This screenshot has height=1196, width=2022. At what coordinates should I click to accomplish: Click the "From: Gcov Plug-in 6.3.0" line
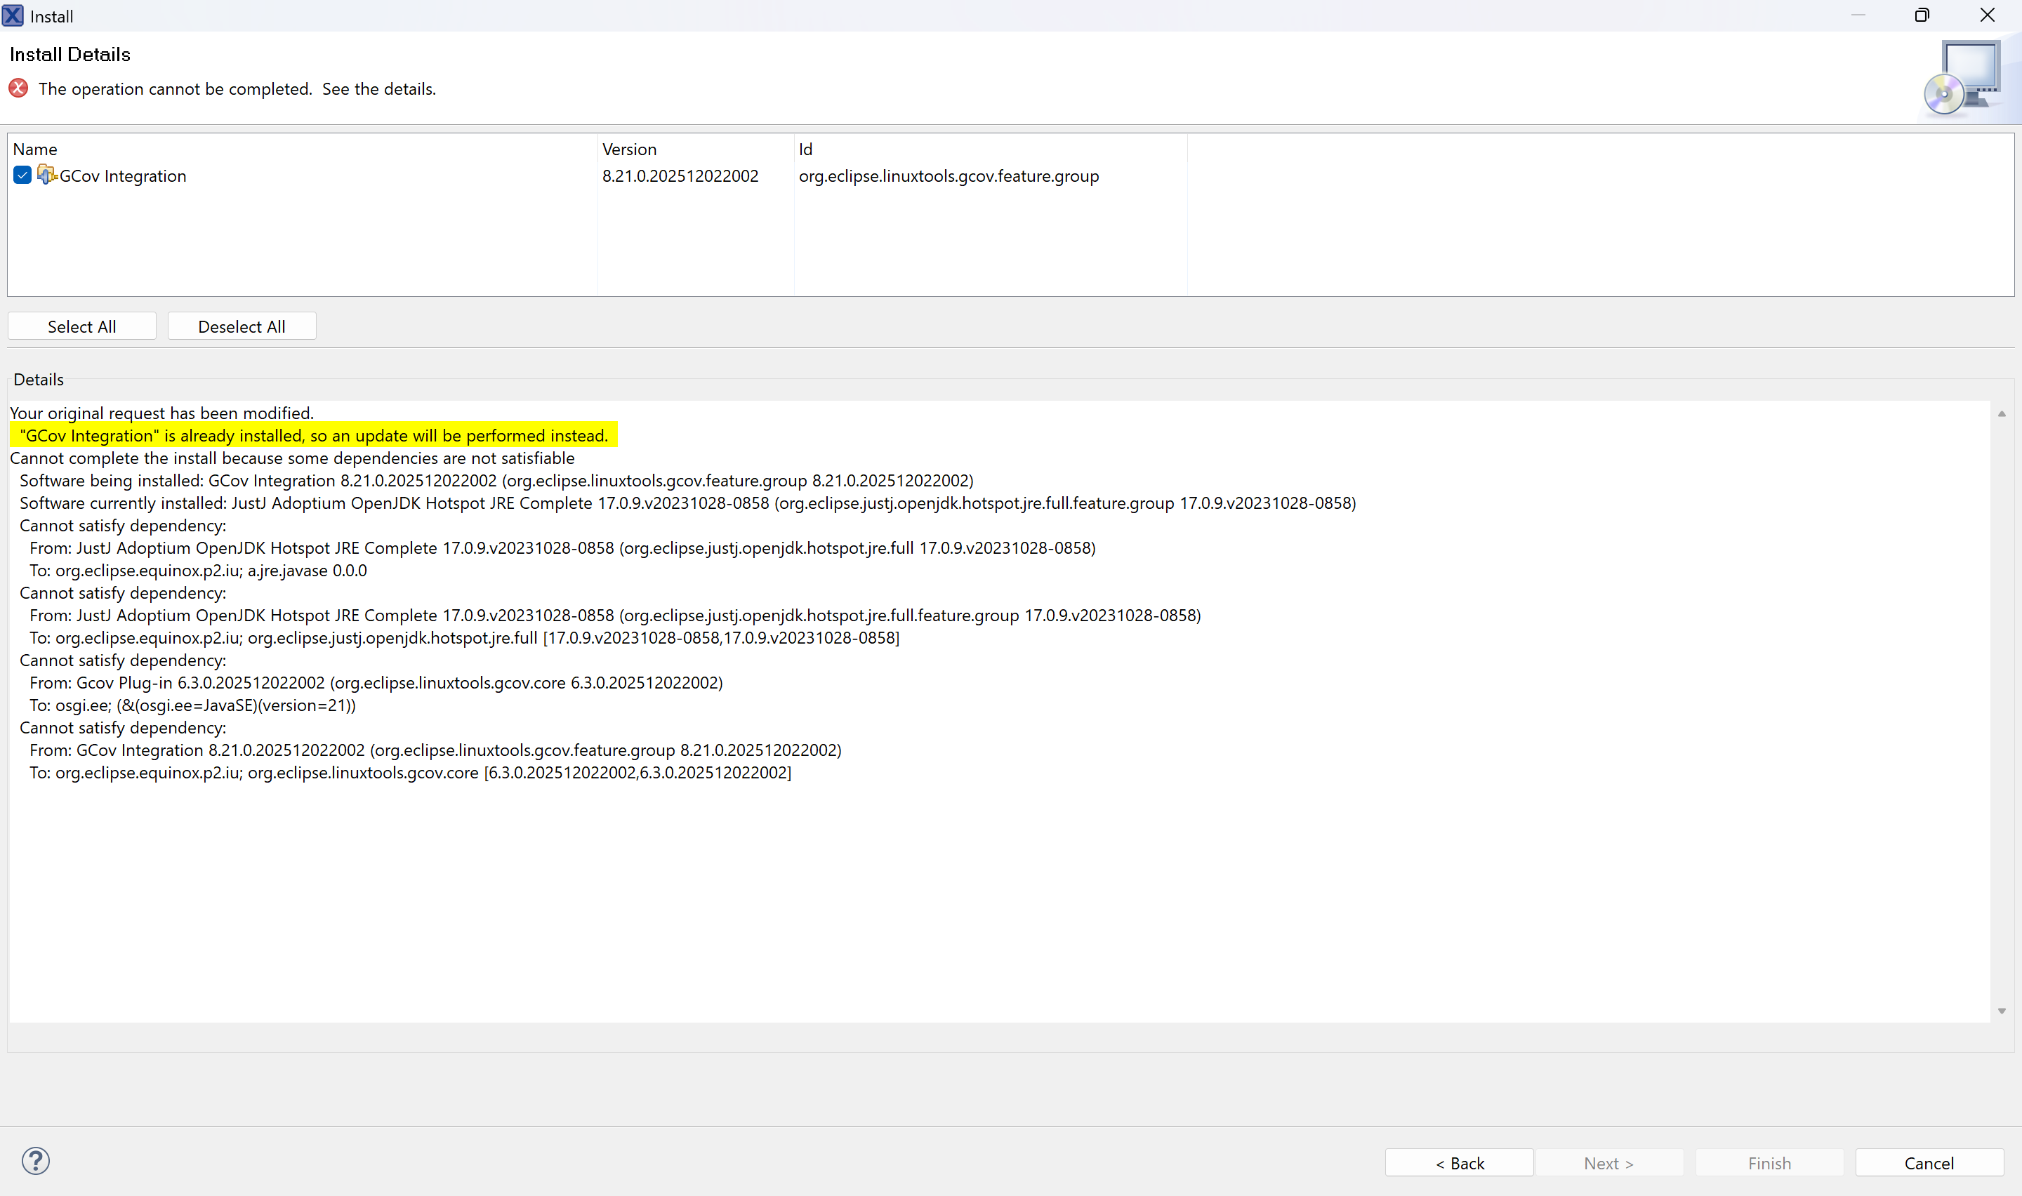(x=376, y=683)
